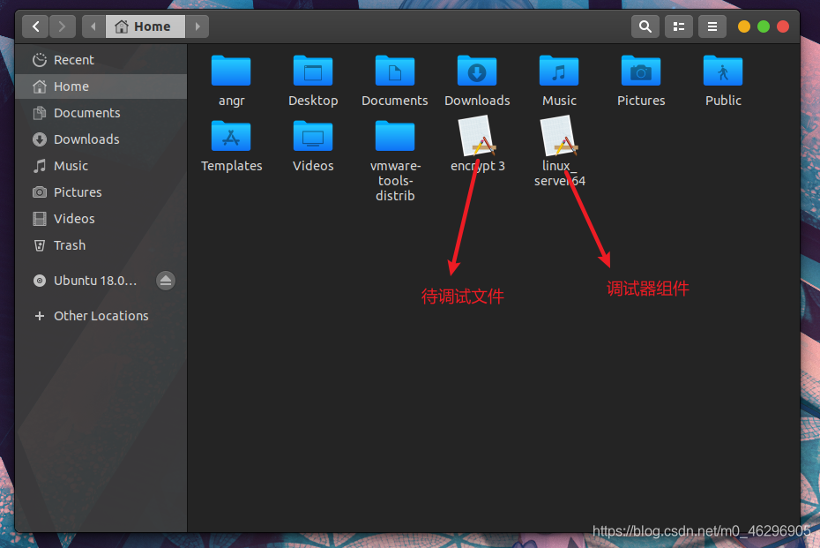Open the angr folder
Screen dimensions: 820x548
(231, 72)
